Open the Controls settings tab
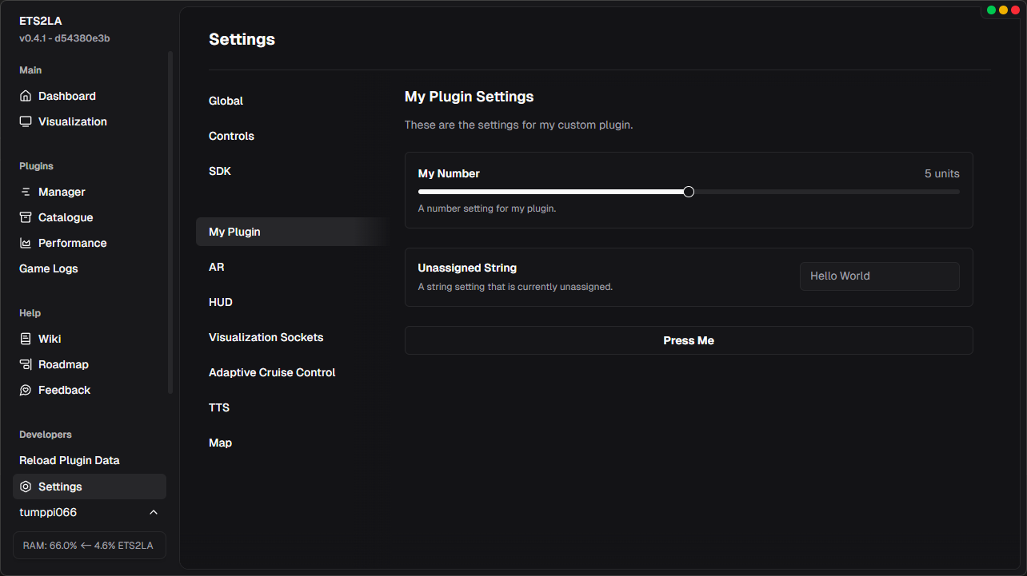The image size is (1027, 576). pos(231,136)
